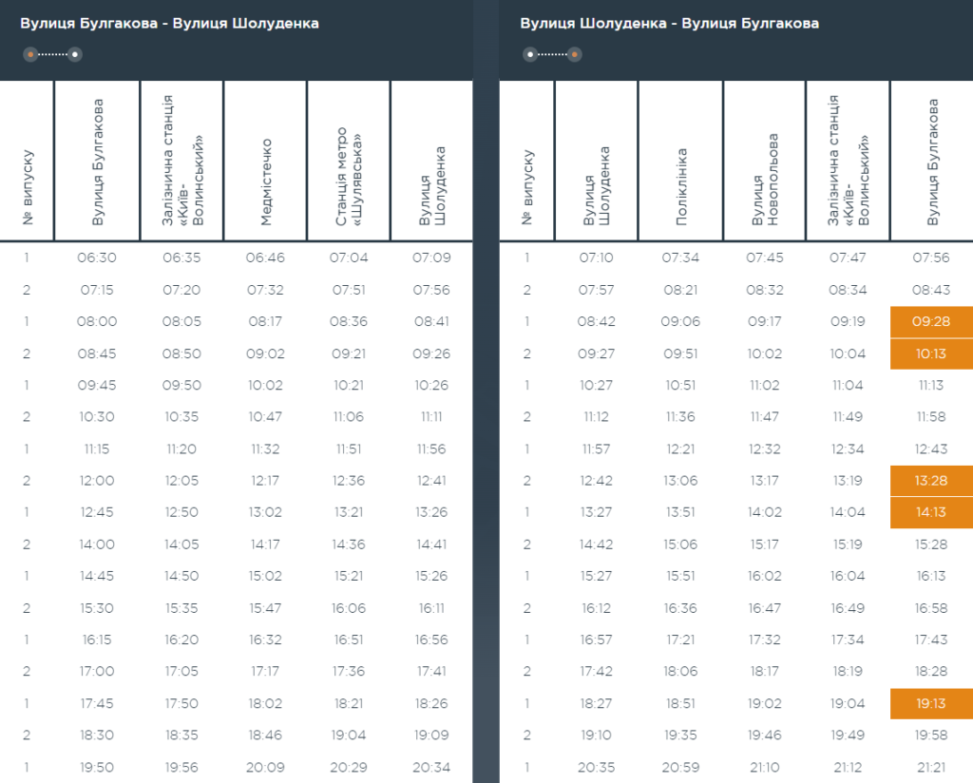Click the highlighted 19:13 time cell

pos(930,704)
